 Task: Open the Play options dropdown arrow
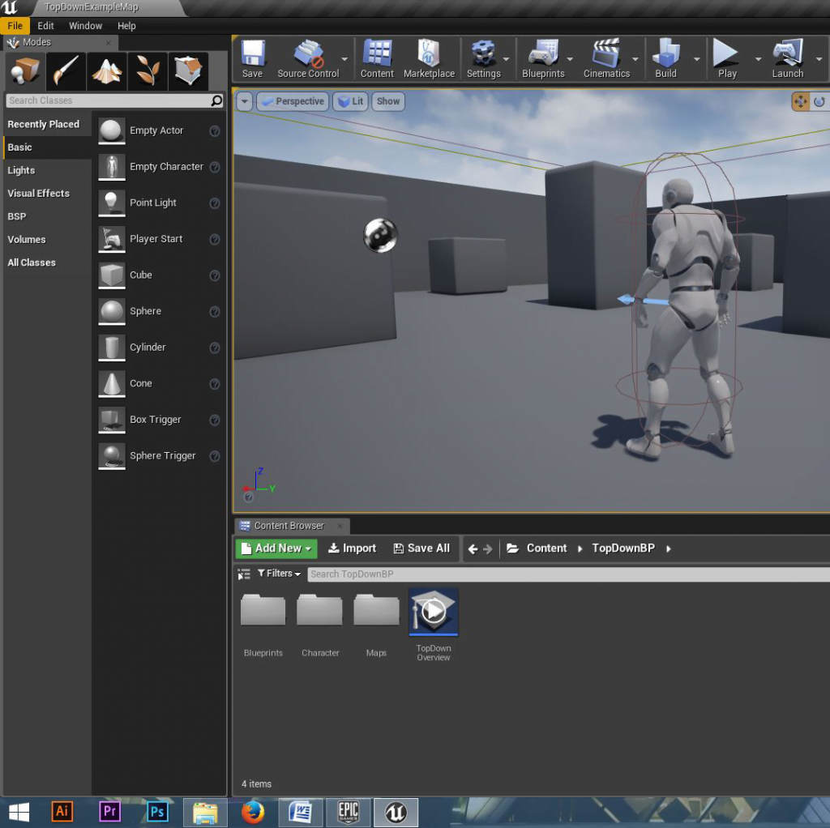(758, 59)
